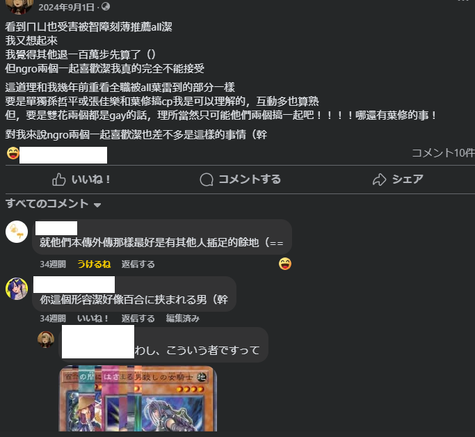Screen dimensions: 475x437
Task: Like the second comment with いいね！
Action: pyautogui.click(x=92, y=319)
